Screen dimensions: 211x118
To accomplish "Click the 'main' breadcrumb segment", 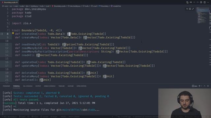I will point(16,6).
